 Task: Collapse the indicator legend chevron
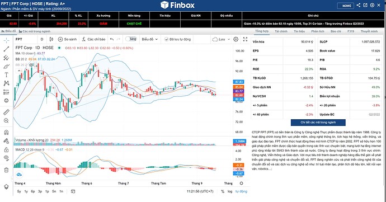[18, 71]
